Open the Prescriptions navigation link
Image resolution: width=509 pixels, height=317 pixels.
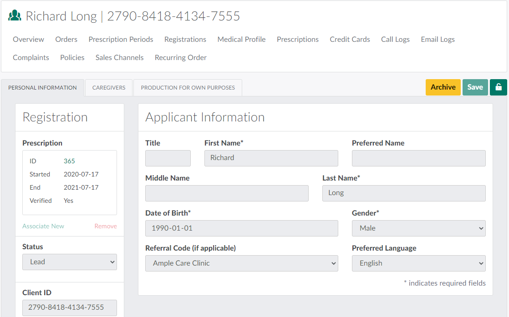[x=297, y=40]
